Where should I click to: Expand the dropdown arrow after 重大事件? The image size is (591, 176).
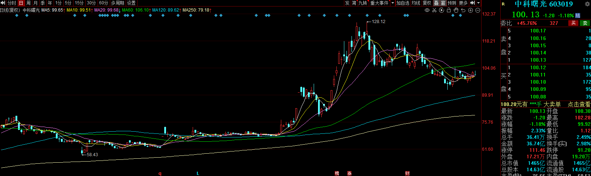click(392, 3)
